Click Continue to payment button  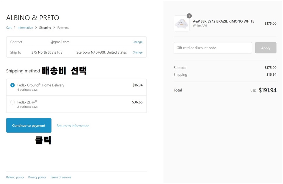tap(29, 125)
